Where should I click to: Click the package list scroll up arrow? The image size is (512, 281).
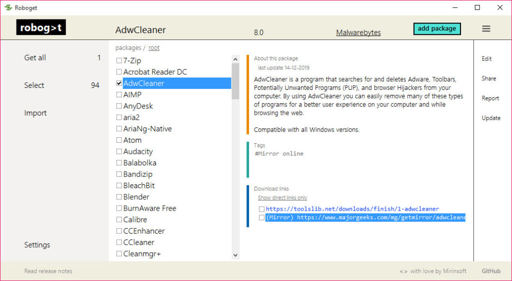point(235,59)
